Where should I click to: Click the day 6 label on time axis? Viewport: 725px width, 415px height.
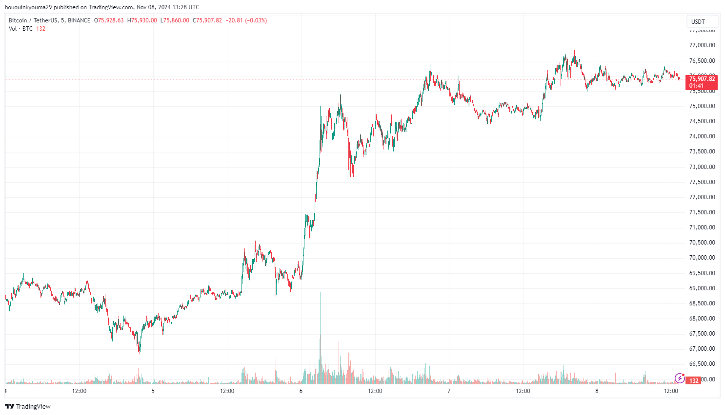[x=301, y=391]
